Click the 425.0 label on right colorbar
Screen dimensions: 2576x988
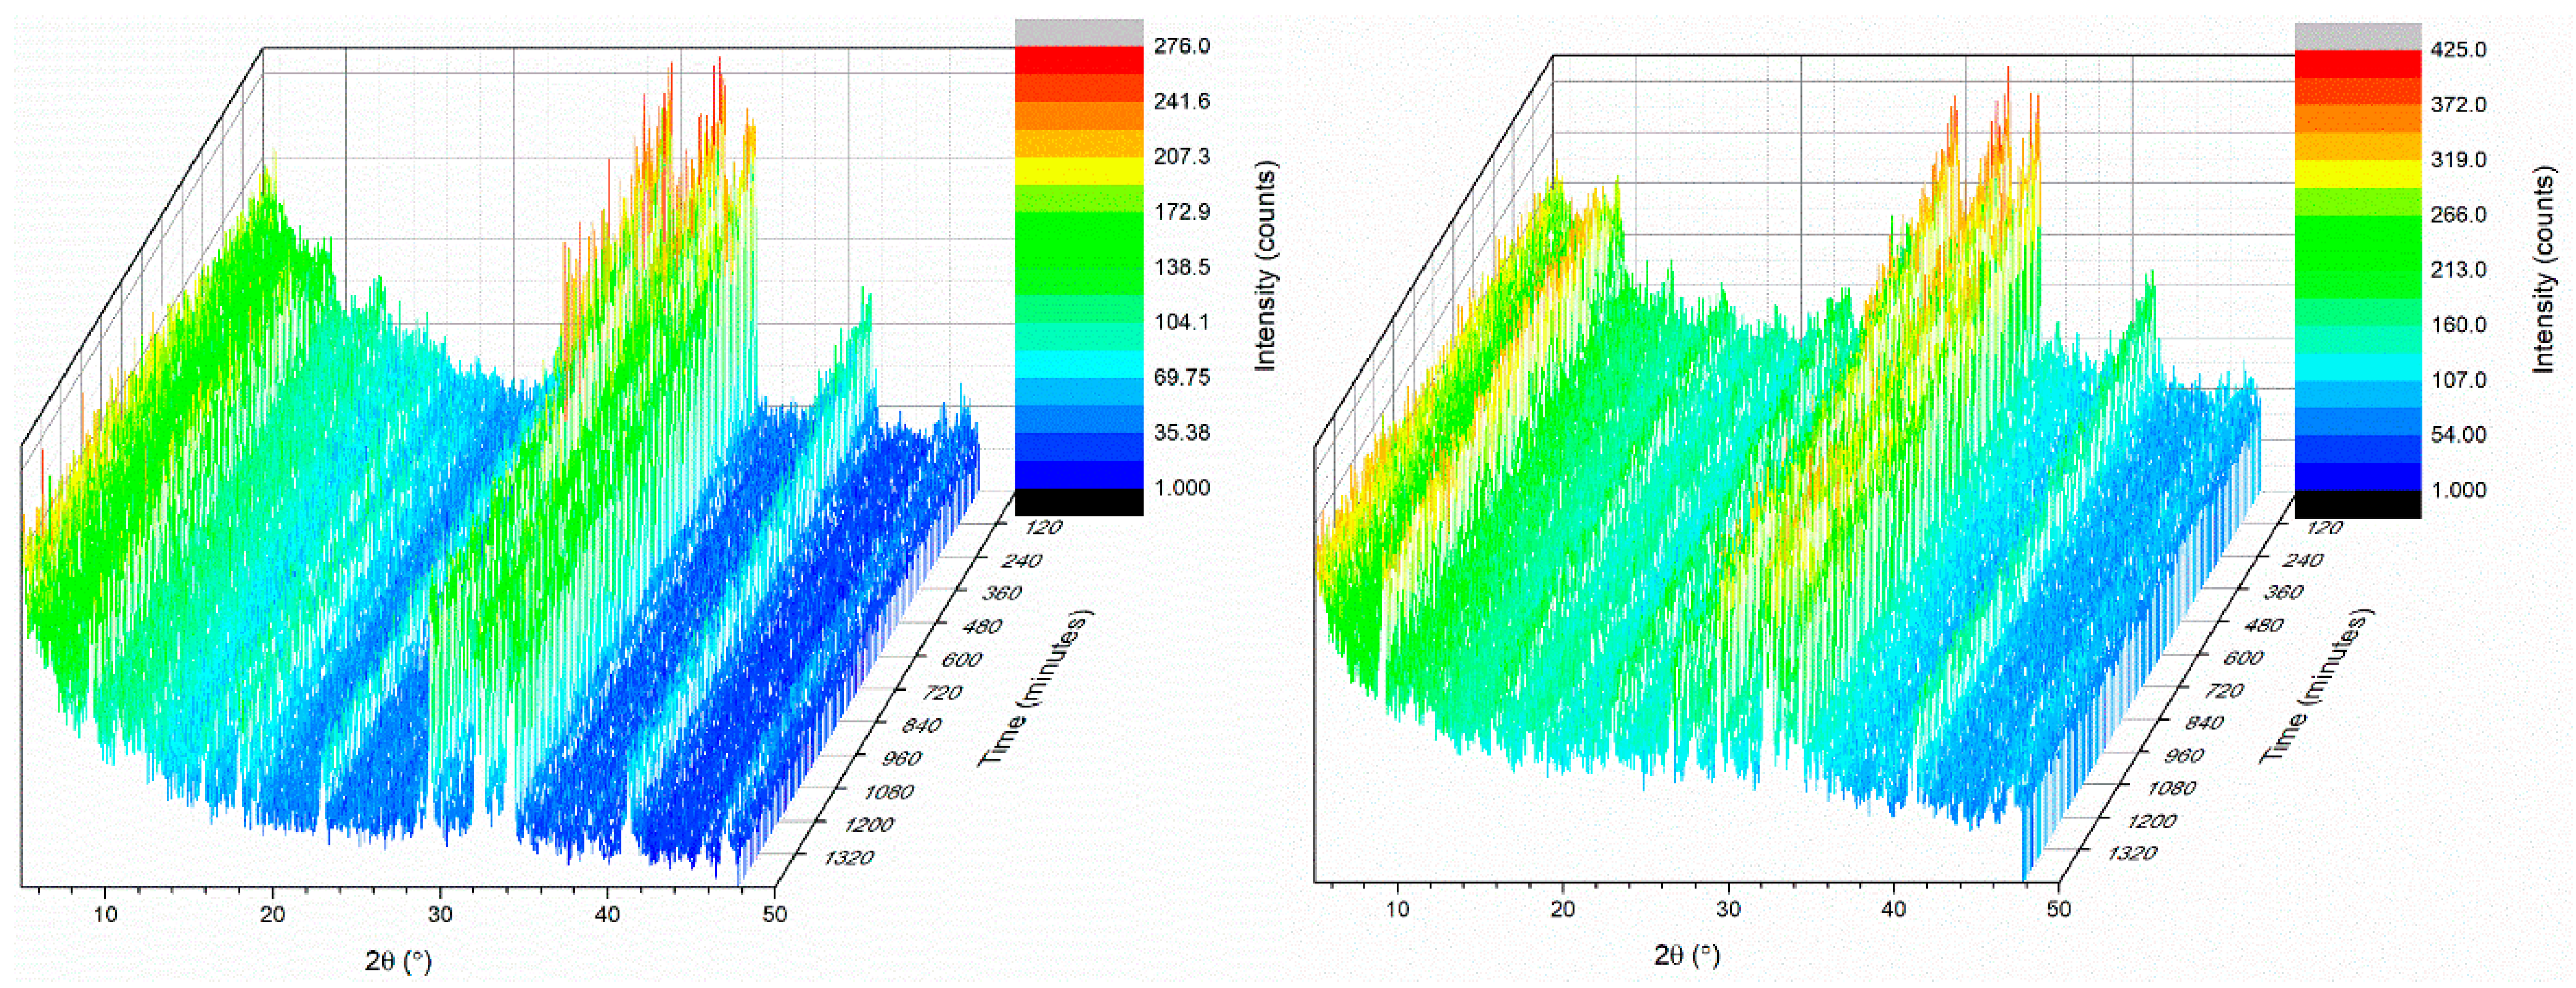click(2458, 50)
